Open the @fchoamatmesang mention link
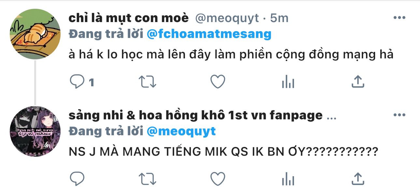This screenshot has height=193, width=420. tap(209, 34)
